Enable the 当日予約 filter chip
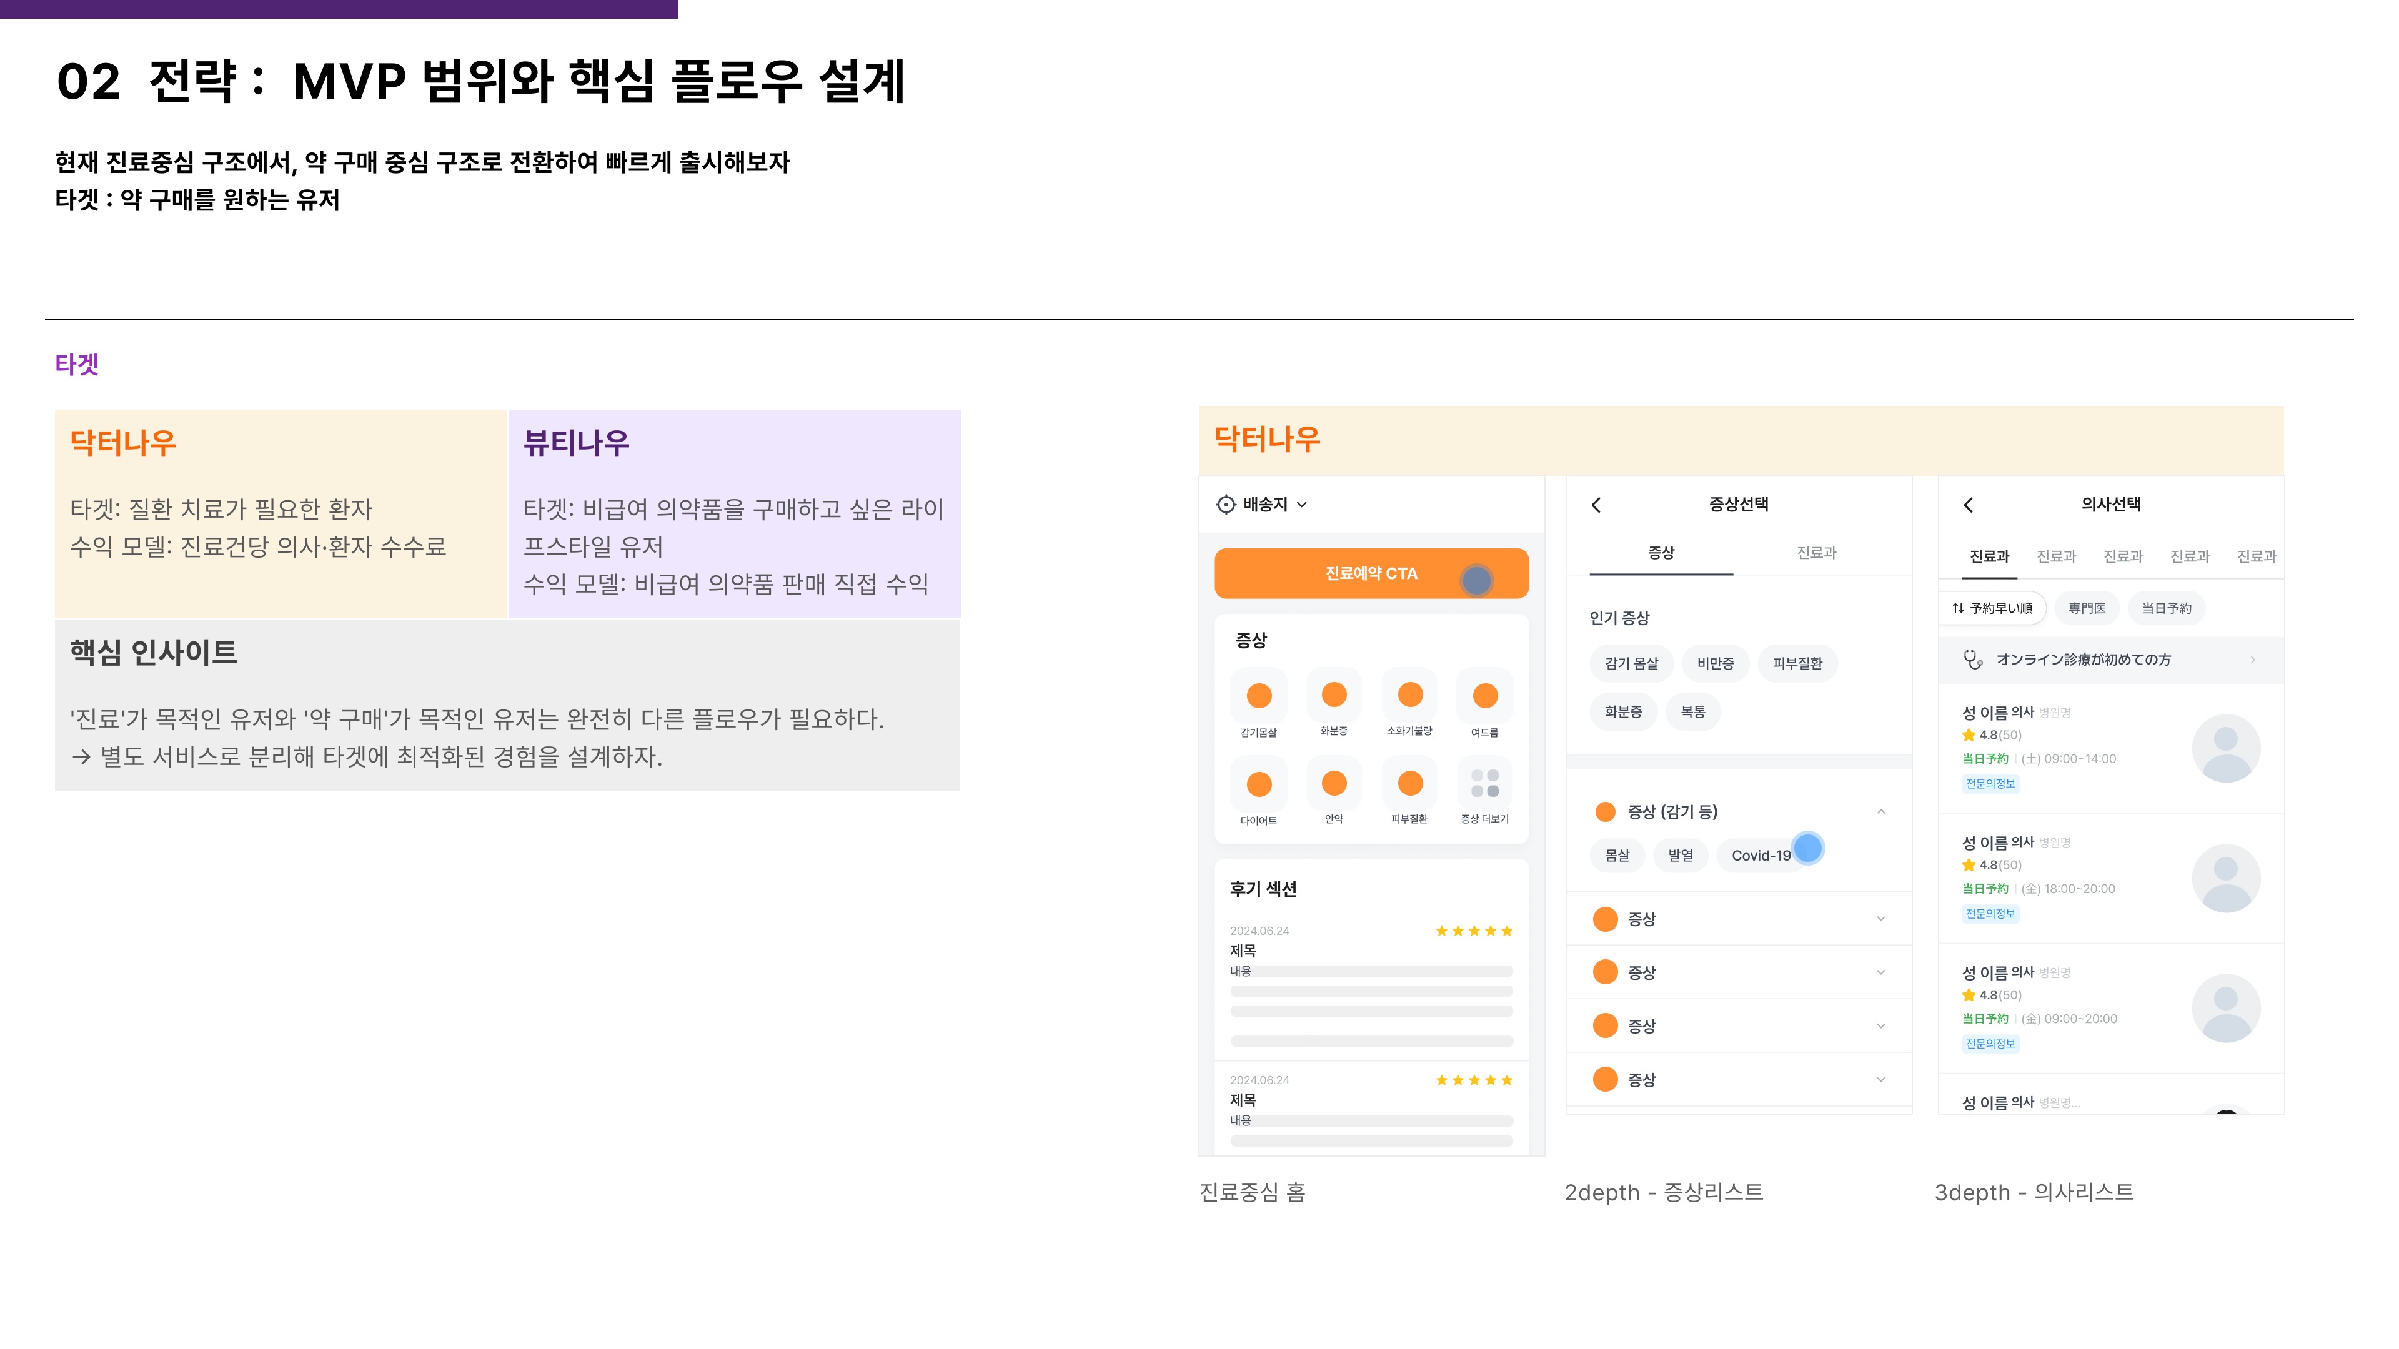 click(x=2166, y=608)
